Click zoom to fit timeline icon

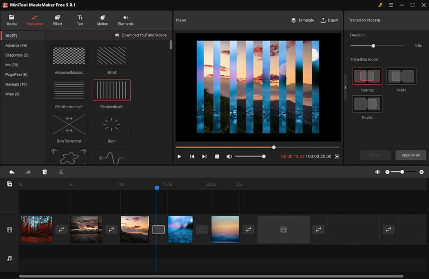click(377, 172)
